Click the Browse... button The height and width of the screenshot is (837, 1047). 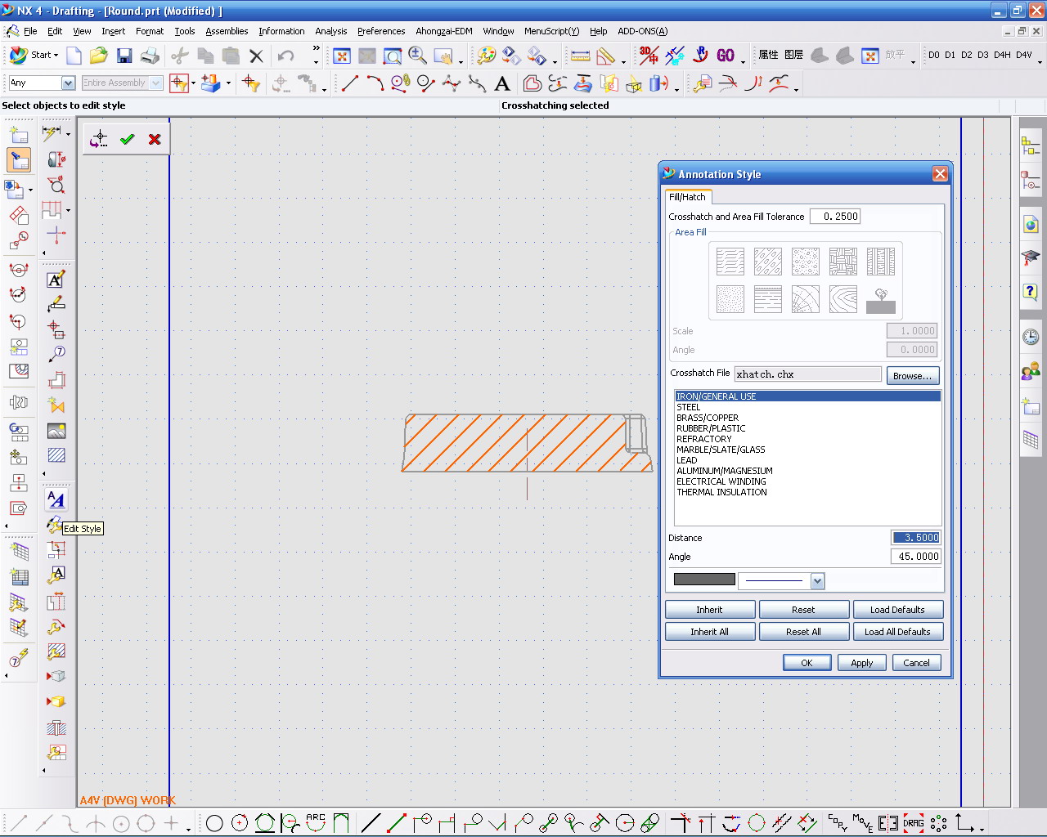pos(913,376)
